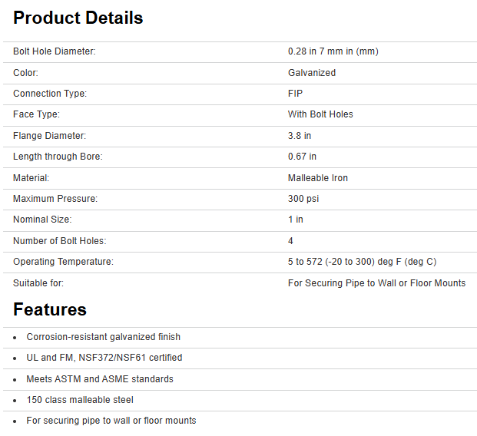This screenshot has width=477, height=436.
Task: Click the UL and FM certified bullet
Action: (x=104, y=358)
